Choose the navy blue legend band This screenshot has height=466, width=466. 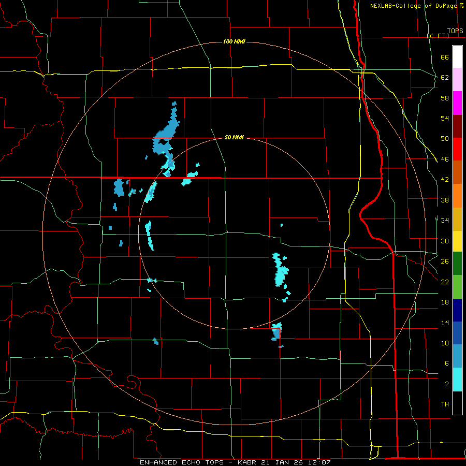[x=457, y=310]
